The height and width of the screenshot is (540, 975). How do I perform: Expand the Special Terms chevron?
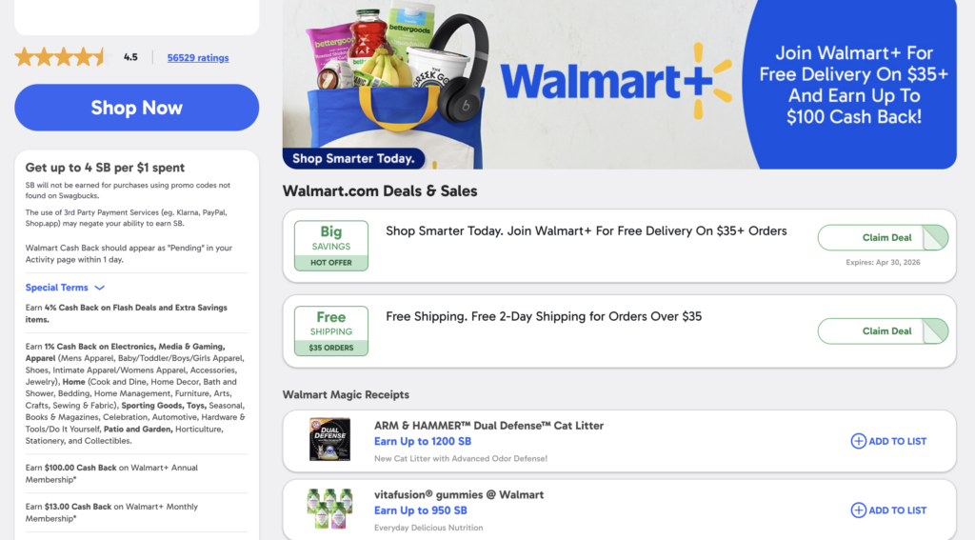99,288
